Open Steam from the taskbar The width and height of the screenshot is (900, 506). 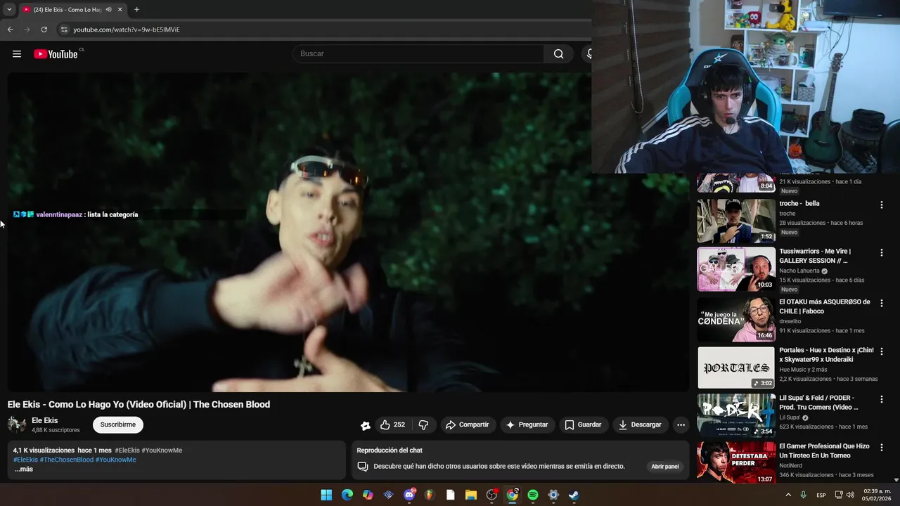click(574, 495)
